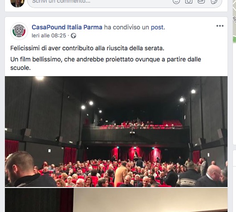The width and height of the screenshot is (236, 212).
Task: Open the dark second photo below
Action: [39, 200]
